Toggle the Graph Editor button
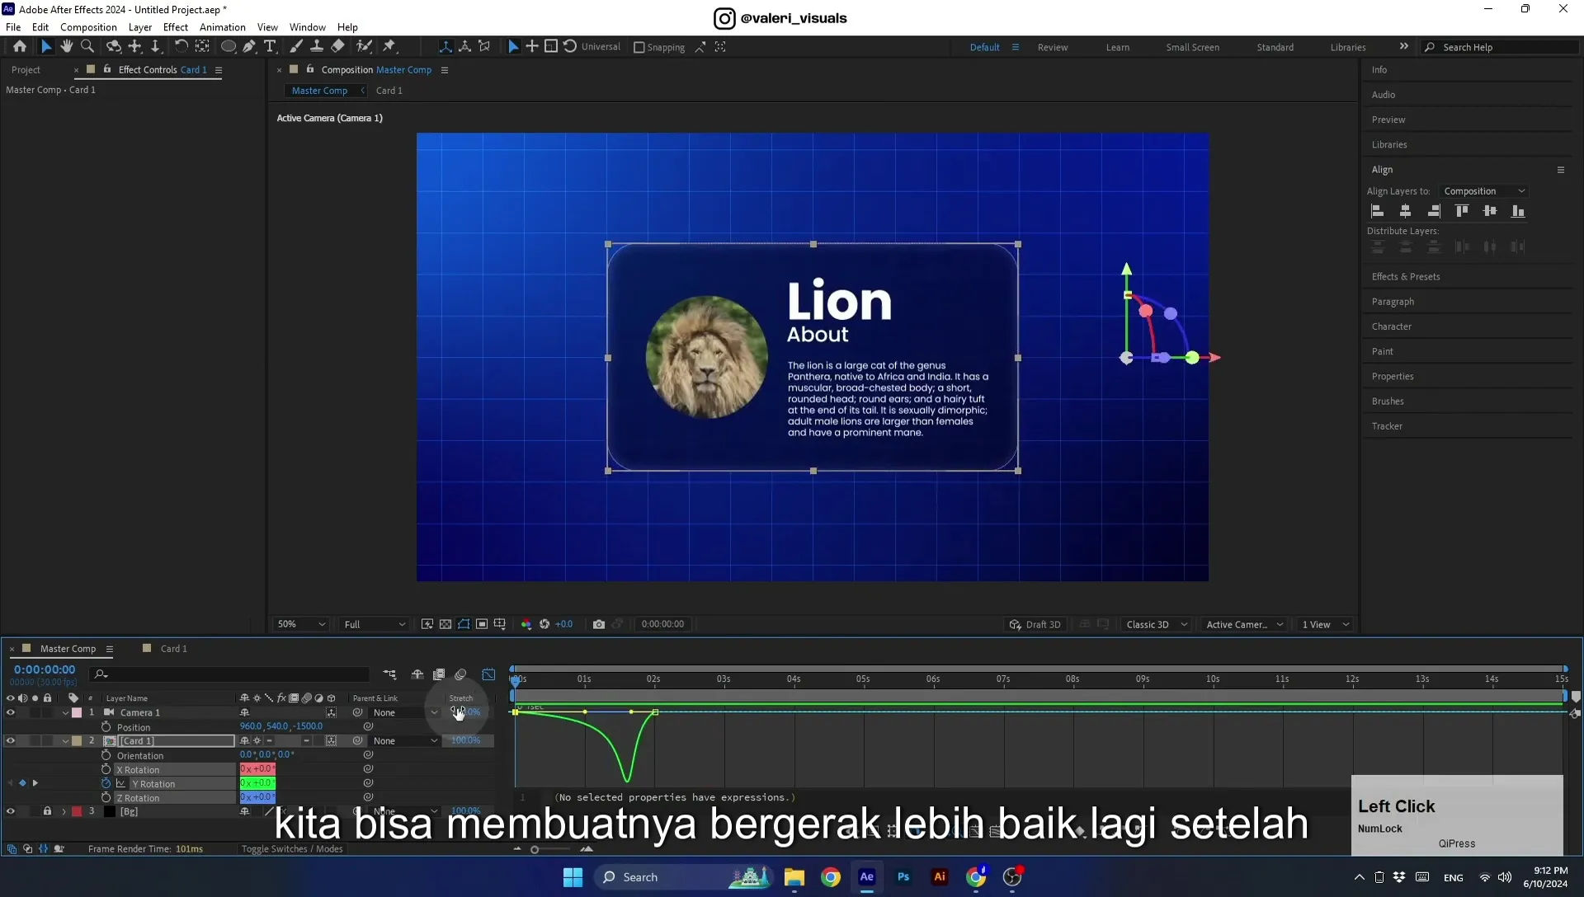The height and width of the screenshot is (897, 1584). click(488, 674)
